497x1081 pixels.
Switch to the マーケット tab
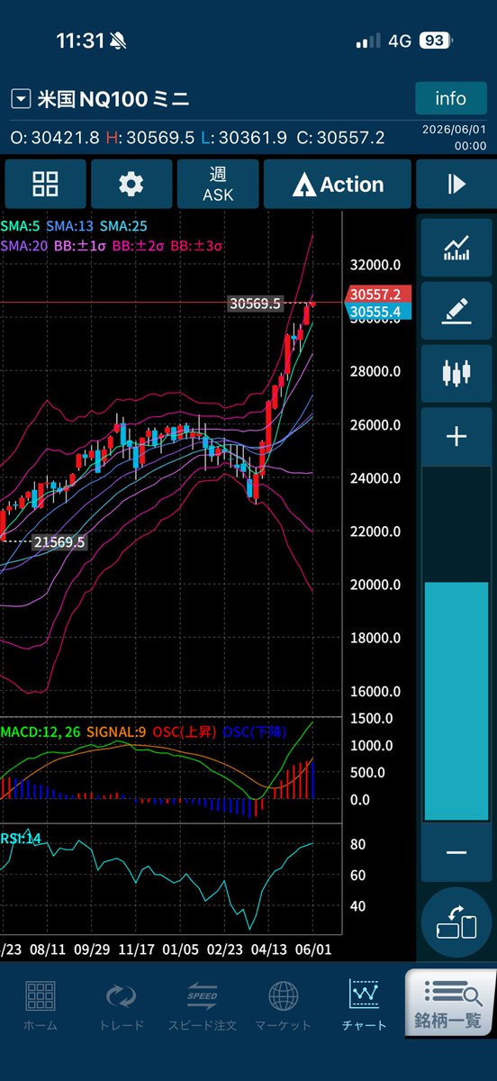click(284, 1005)
